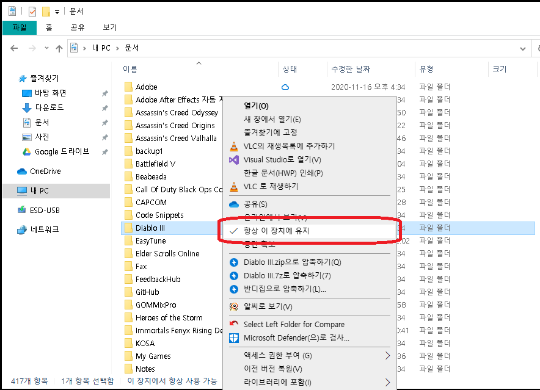This screenshot has width=540, height=390.
Task: Sort by 상태 column header
Action: coord(290,69)
